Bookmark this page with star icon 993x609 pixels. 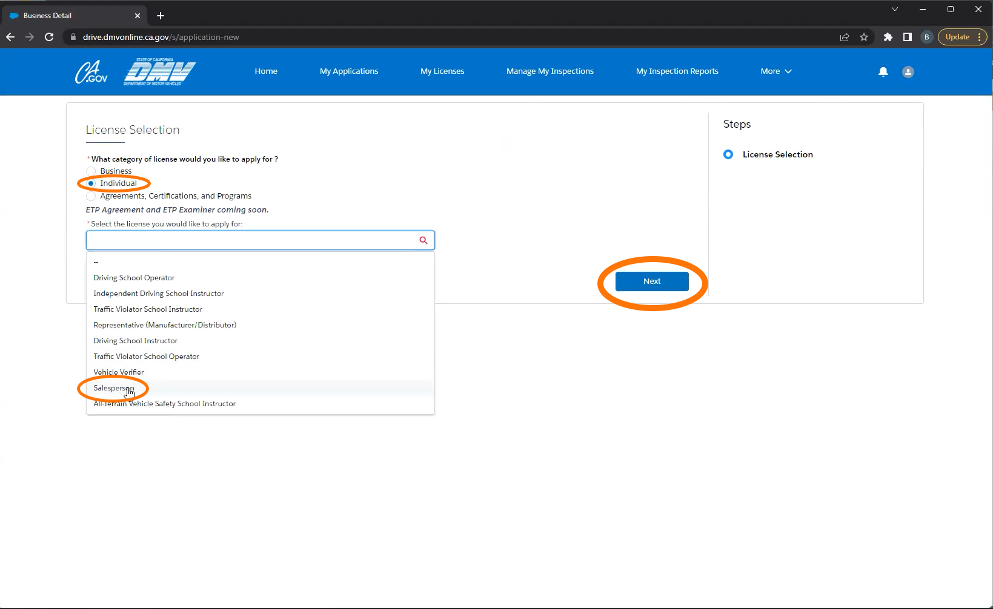tap(864, 37)
